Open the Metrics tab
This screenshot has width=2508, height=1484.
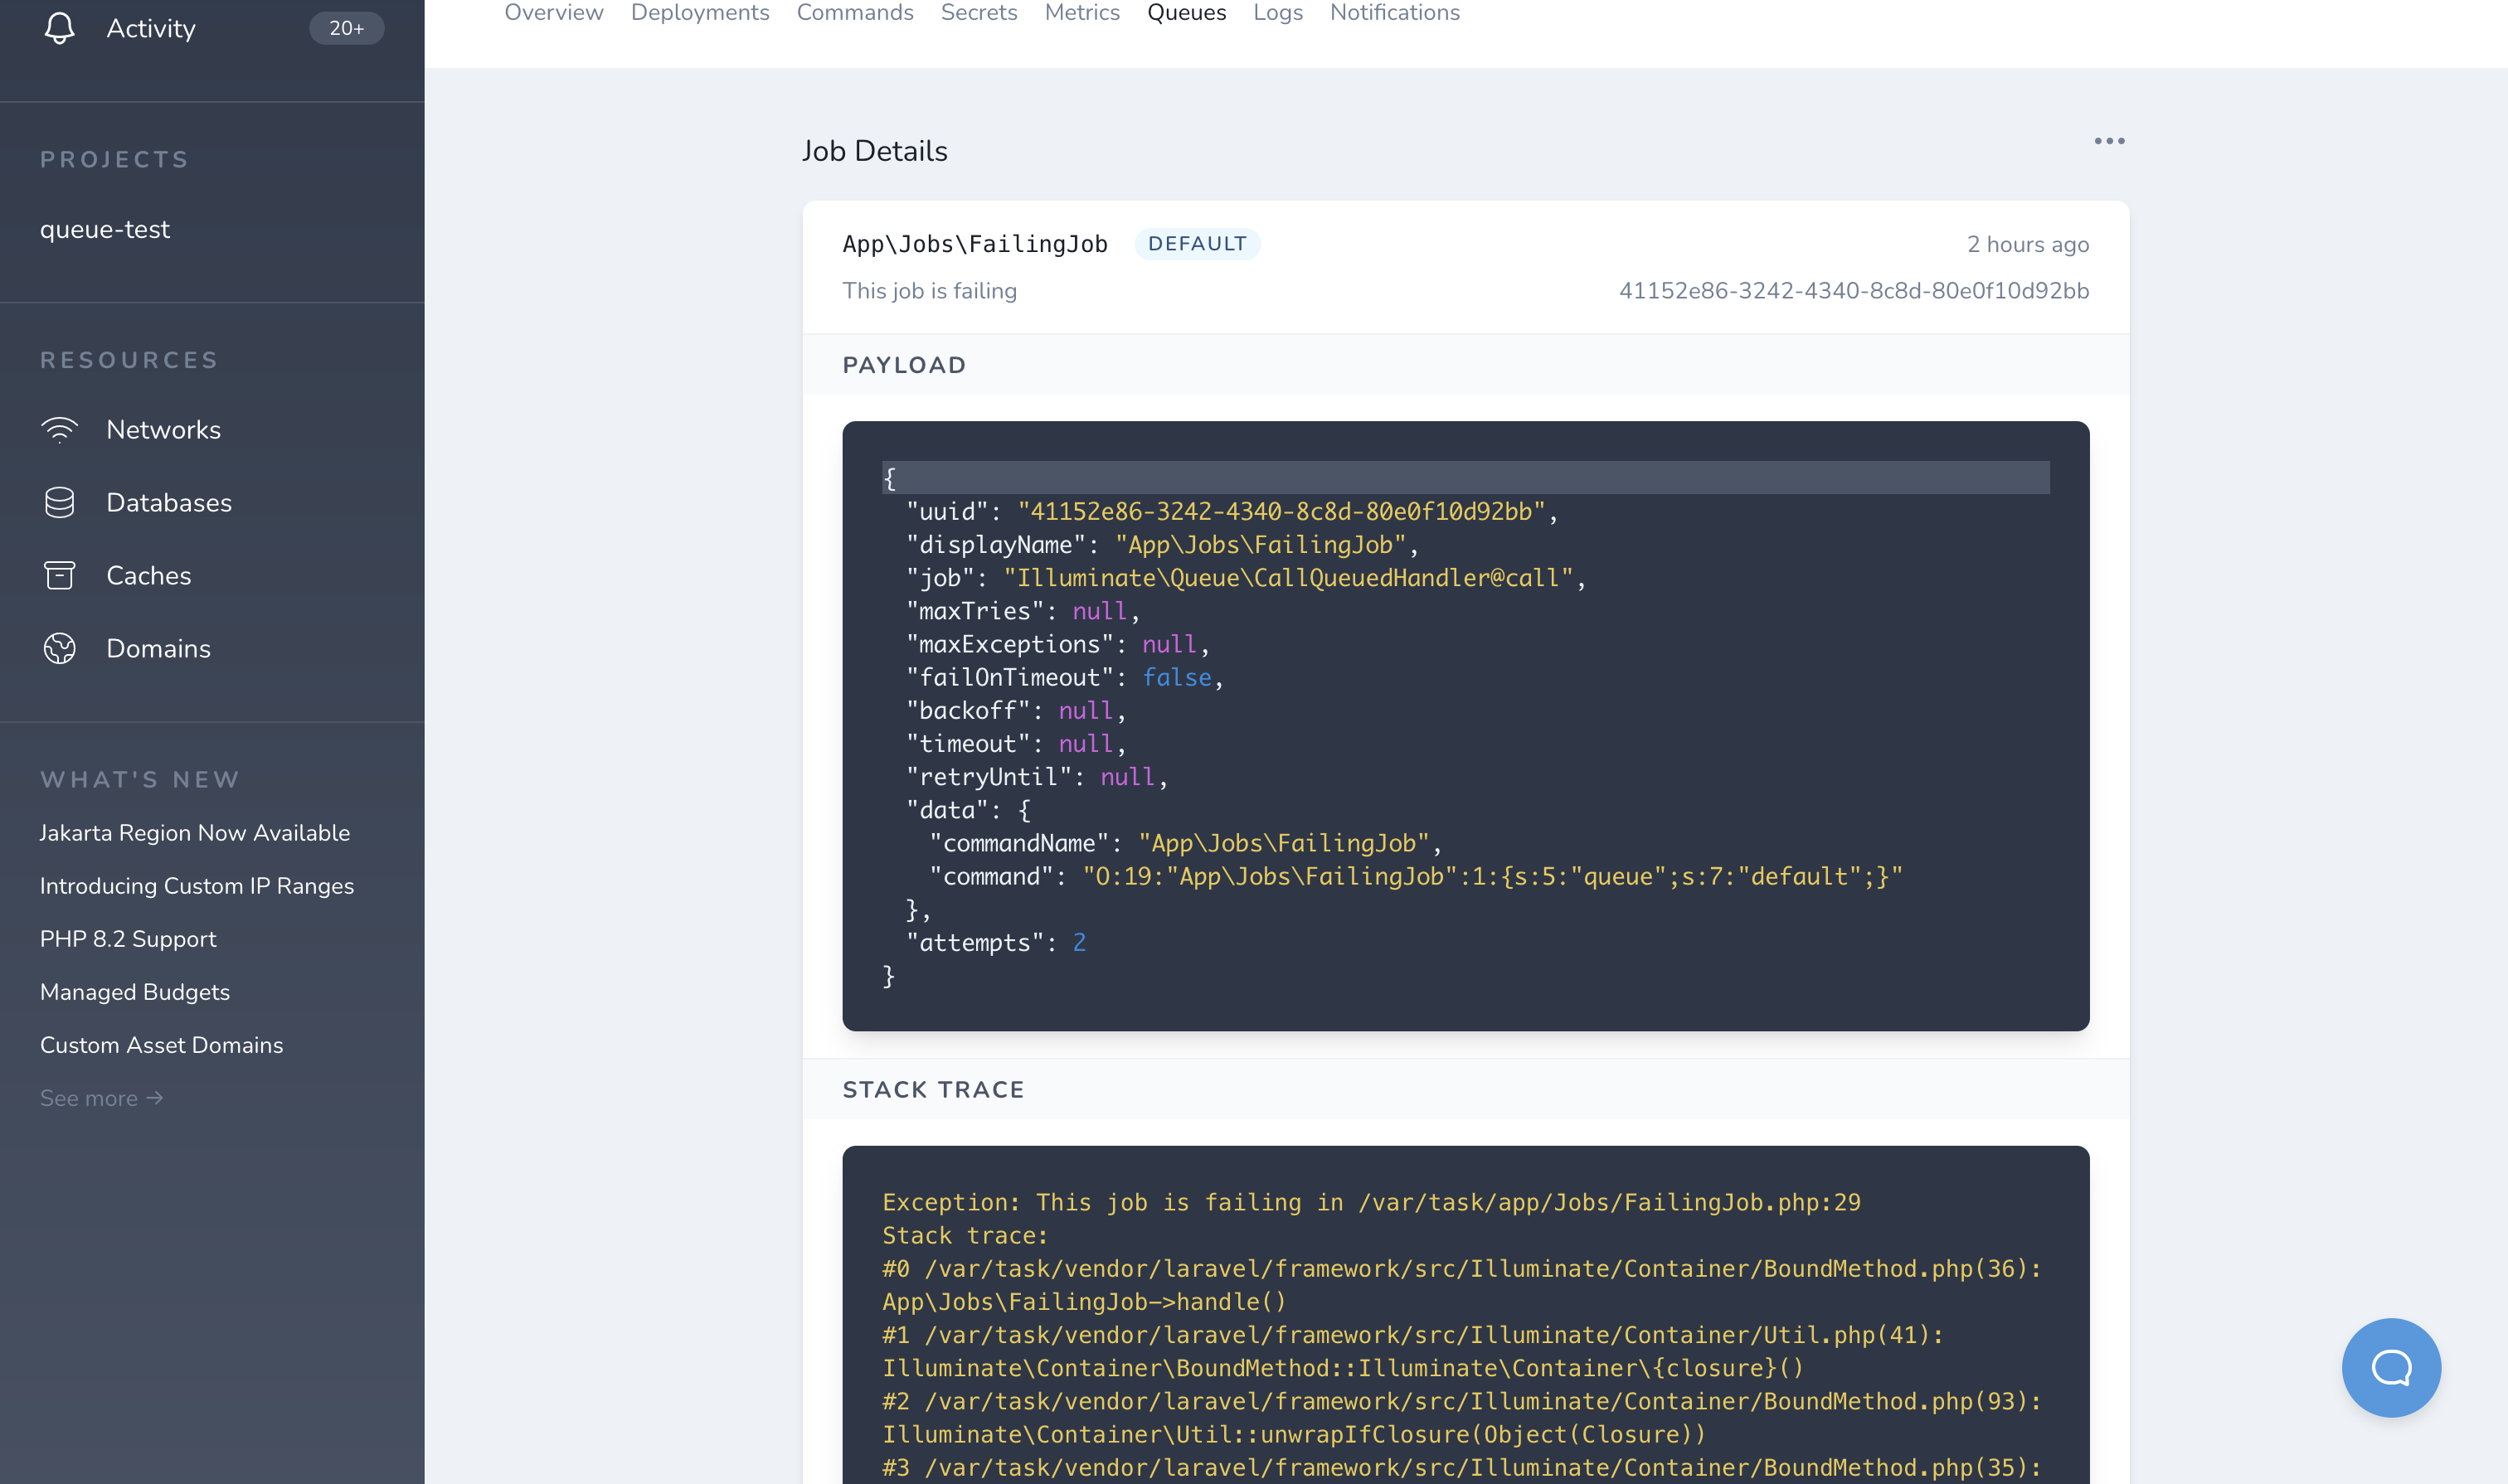click(1081, 13)
